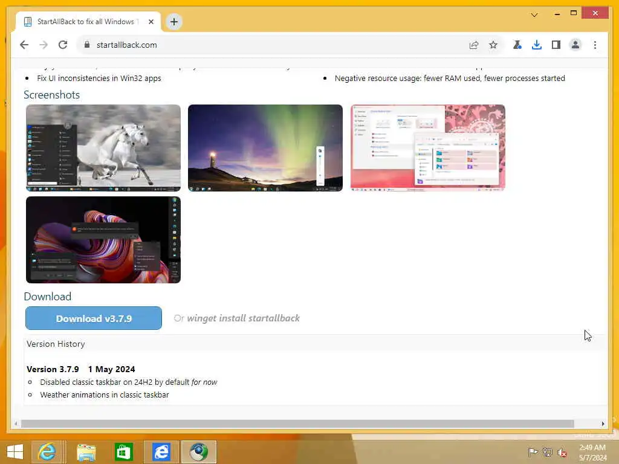Go back to the previous page
Viewport: 619px width, 464px height.
24,45
